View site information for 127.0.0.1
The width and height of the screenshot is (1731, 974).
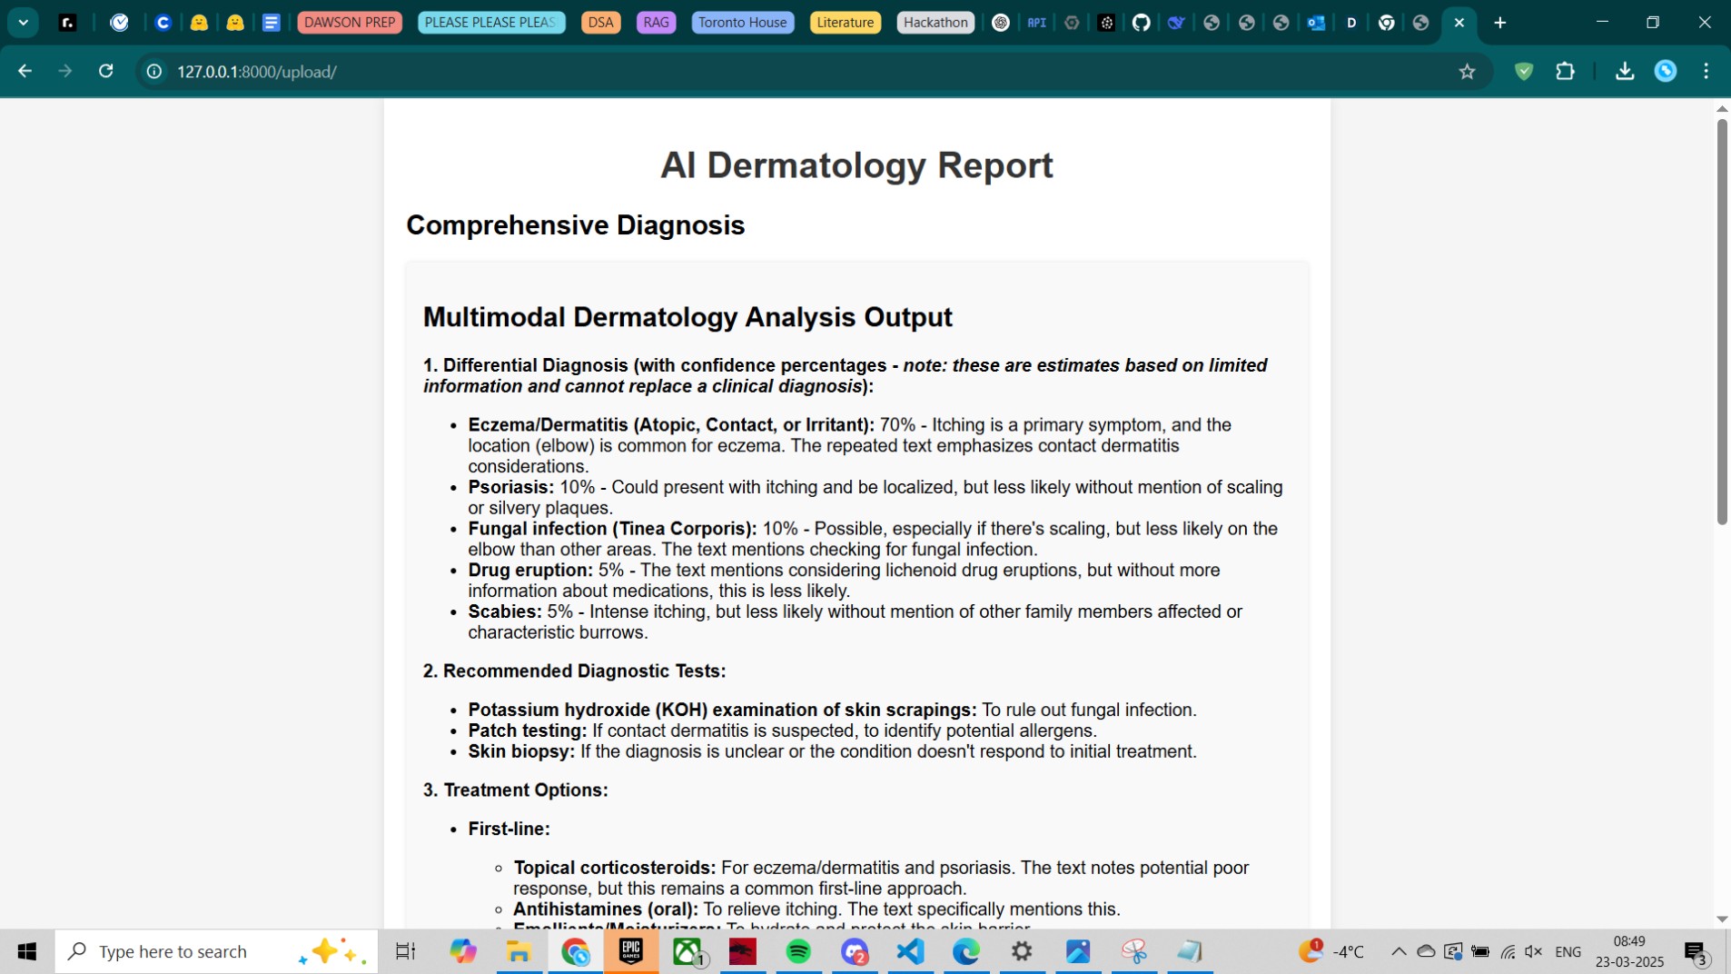pyautogui.click(x=154, y=72)
